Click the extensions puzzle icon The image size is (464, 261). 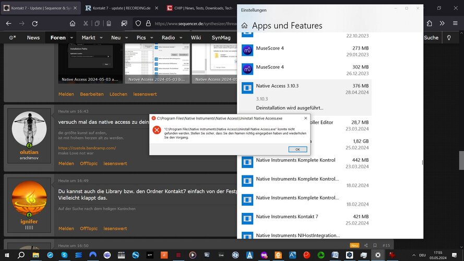(430, 23)
